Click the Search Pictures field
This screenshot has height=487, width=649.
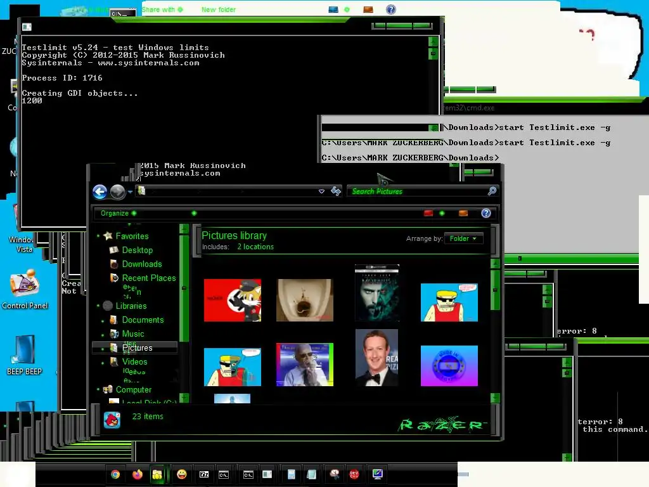418,192
